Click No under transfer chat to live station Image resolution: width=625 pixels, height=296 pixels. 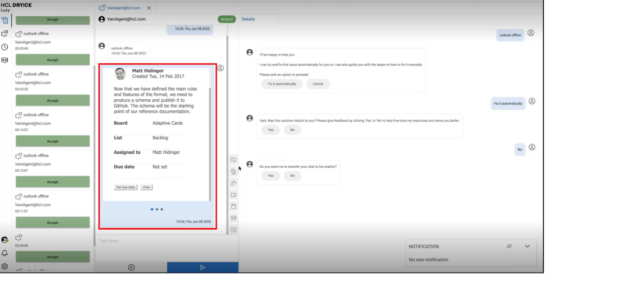(x=292, y=176)
